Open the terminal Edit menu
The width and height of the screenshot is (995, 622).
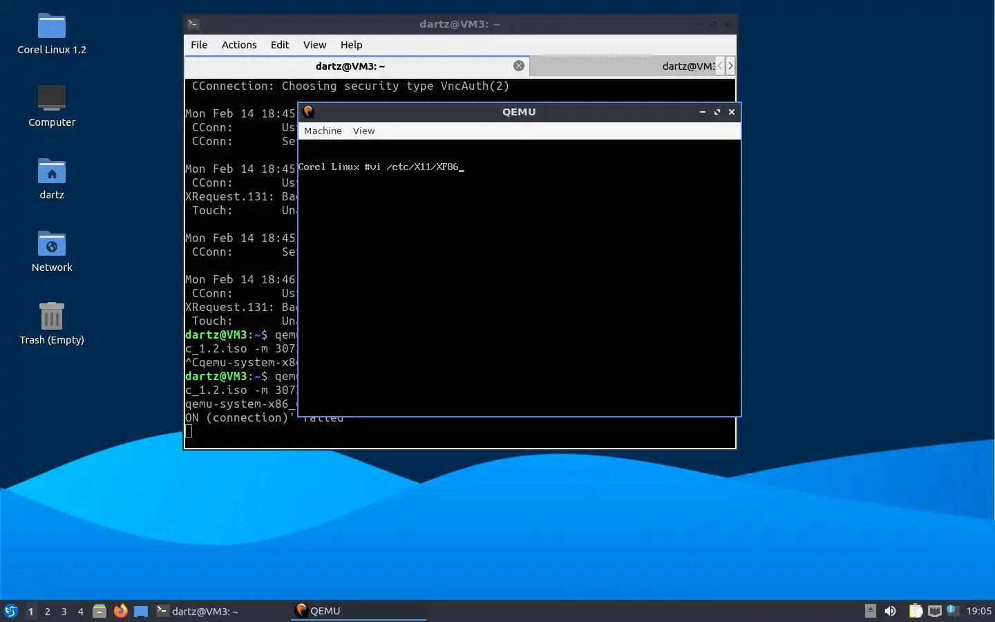[x=280, y=45]
